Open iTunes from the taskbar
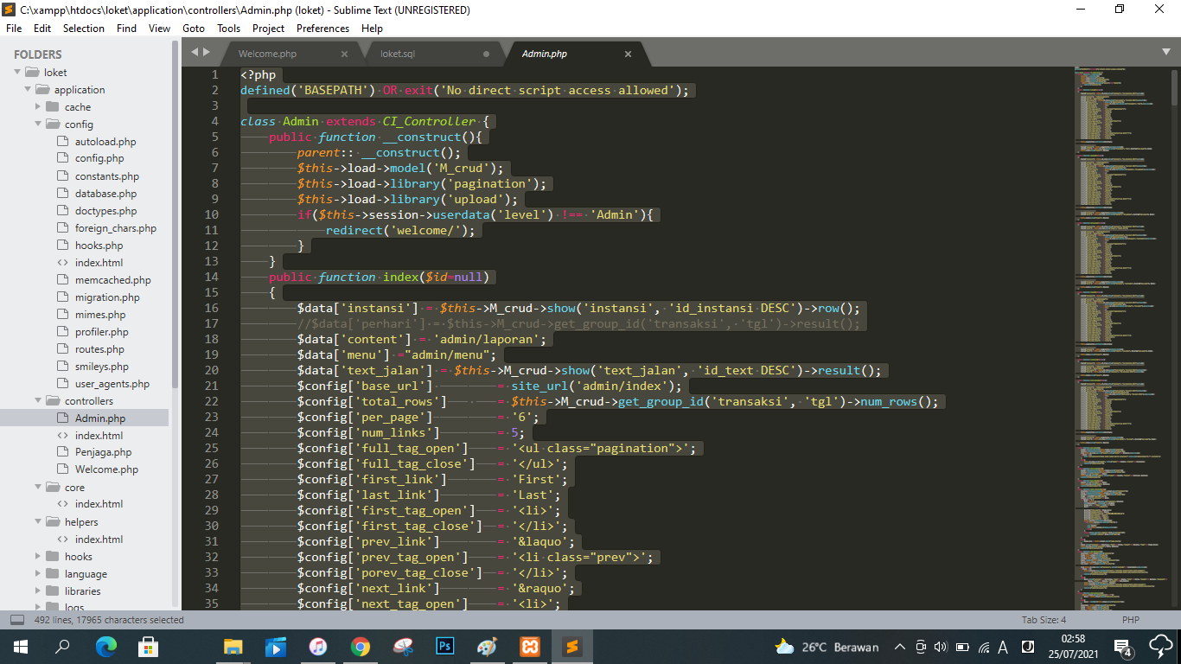Screen dimensions: 1181x664 (x=317, y=646)
